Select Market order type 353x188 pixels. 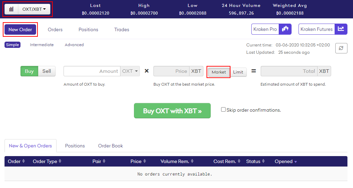[x=219, y=72]
